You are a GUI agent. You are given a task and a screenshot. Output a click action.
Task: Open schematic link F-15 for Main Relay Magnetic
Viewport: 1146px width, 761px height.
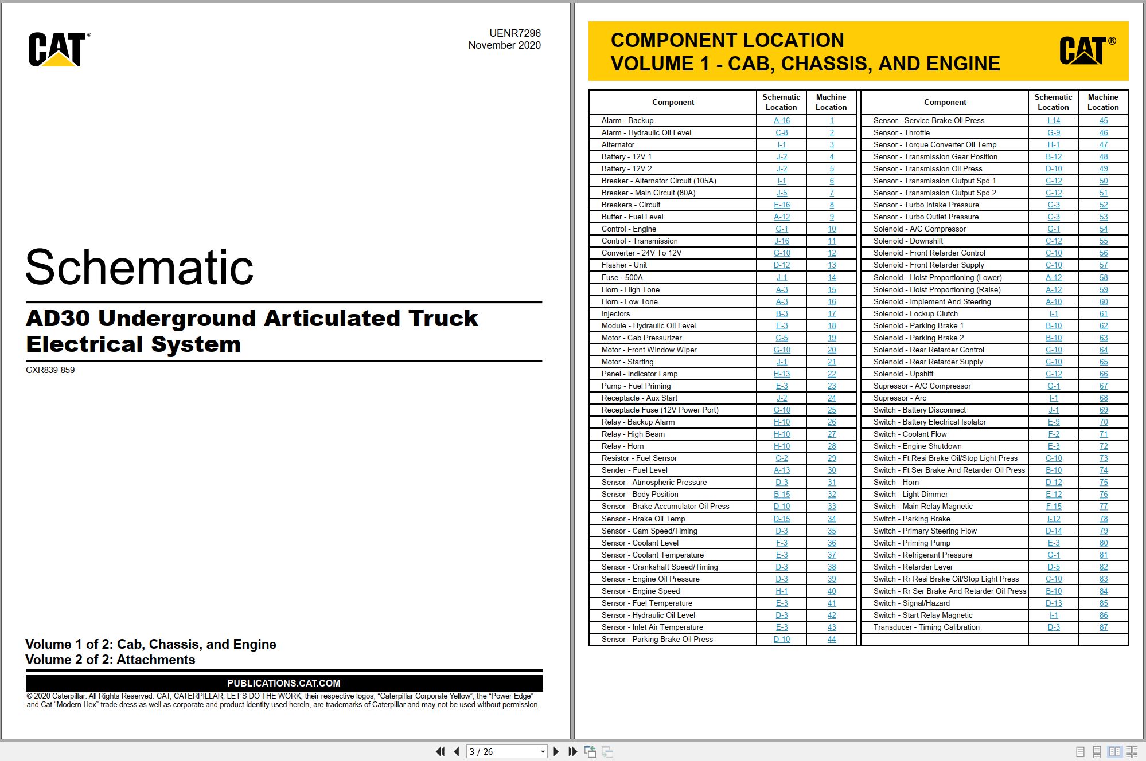[x=1054, y=506]
